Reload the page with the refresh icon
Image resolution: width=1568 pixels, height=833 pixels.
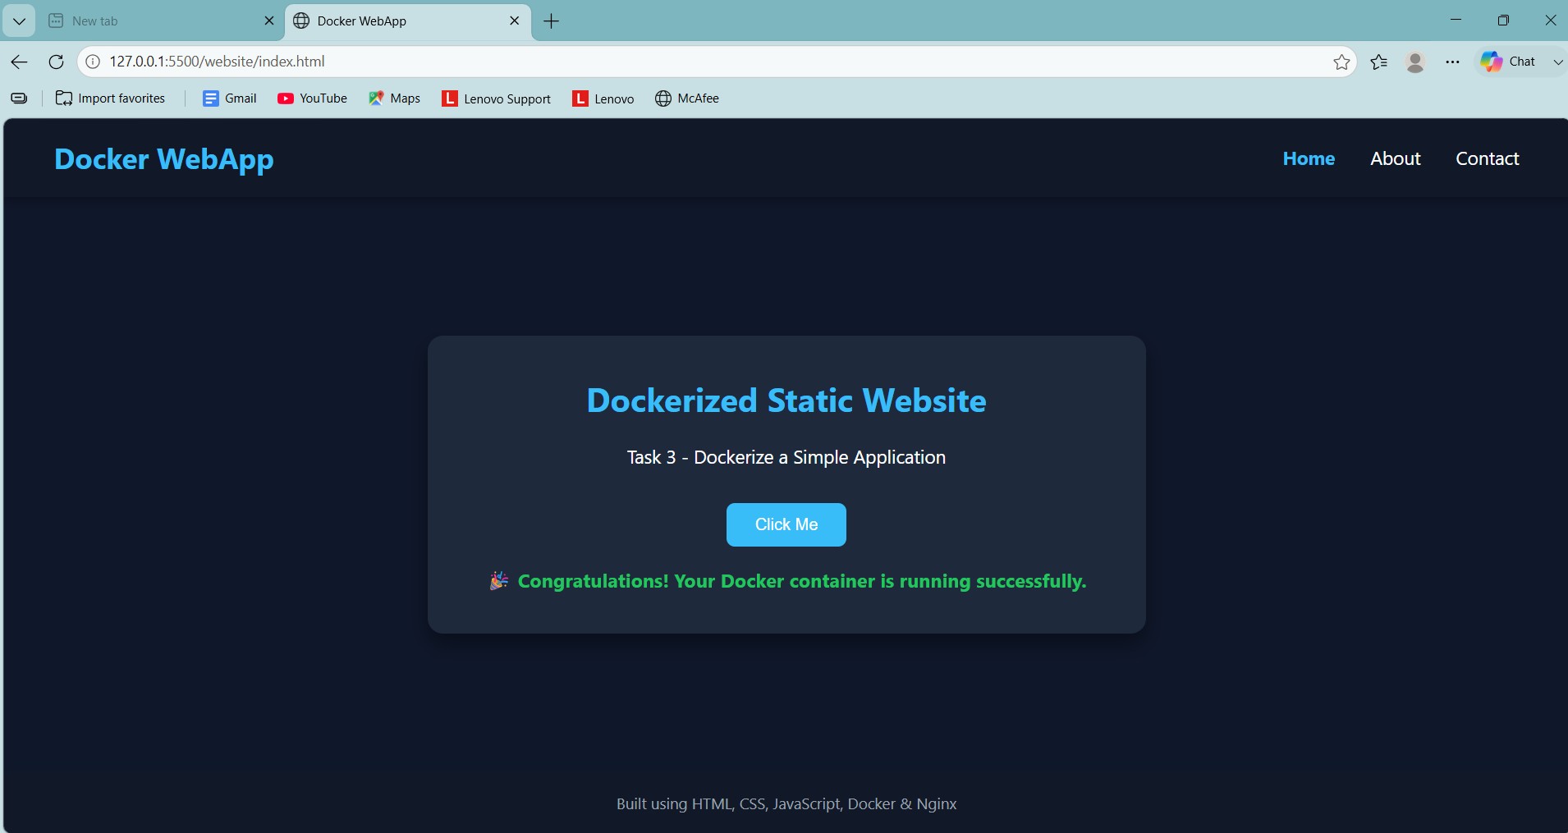coord(56,62)
